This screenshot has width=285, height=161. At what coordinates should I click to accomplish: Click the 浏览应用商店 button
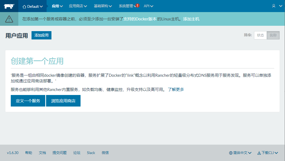(x=63, y=101)
